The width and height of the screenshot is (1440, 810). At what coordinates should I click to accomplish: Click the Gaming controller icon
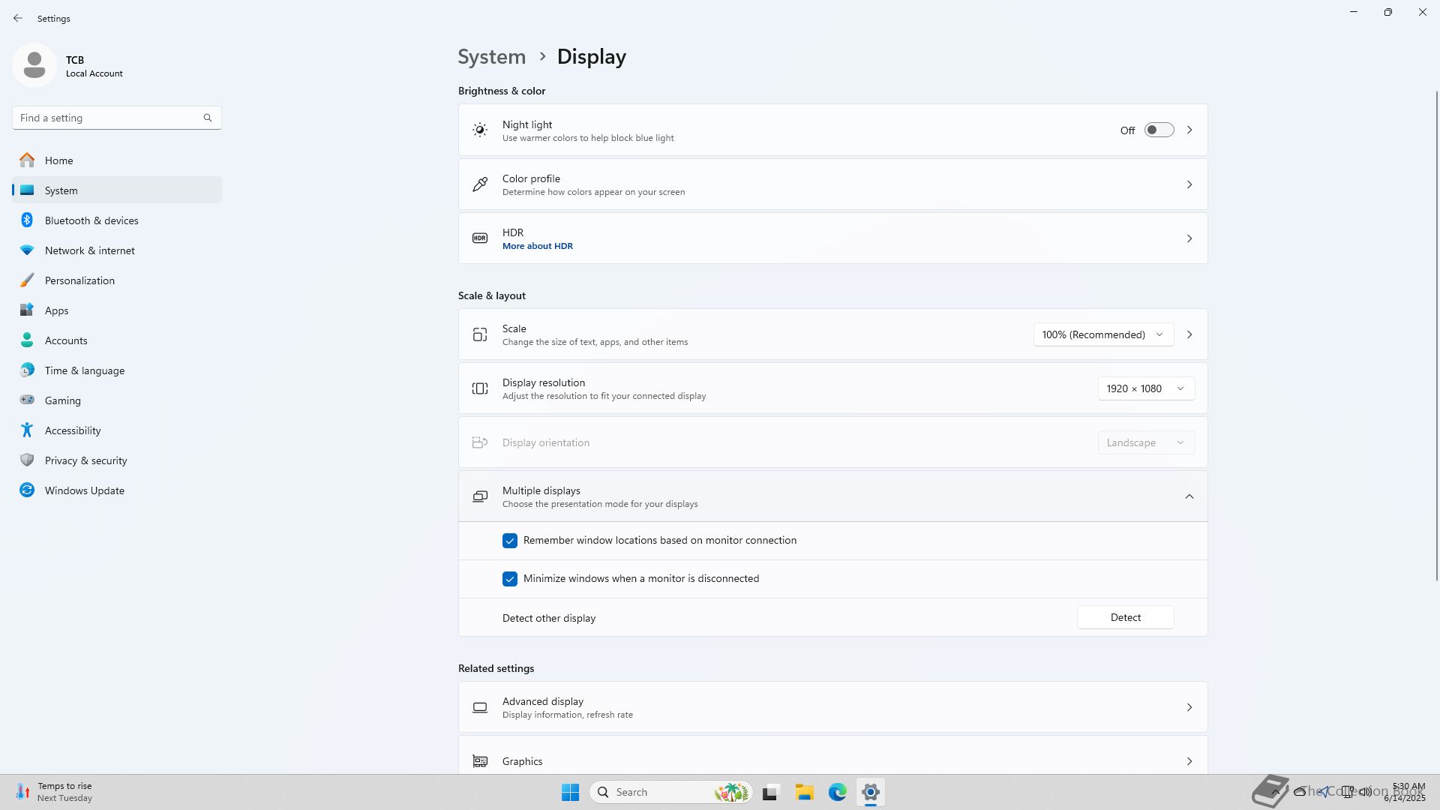[27, 400]
